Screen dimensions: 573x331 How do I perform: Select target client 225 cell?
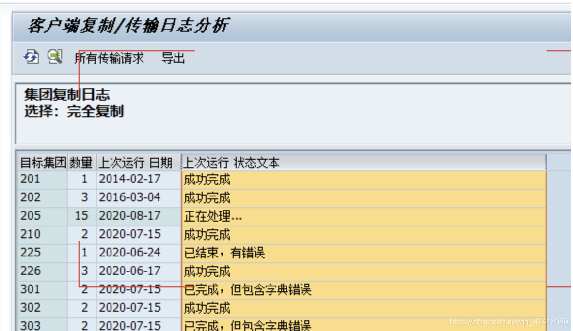[x=43, y=253]
